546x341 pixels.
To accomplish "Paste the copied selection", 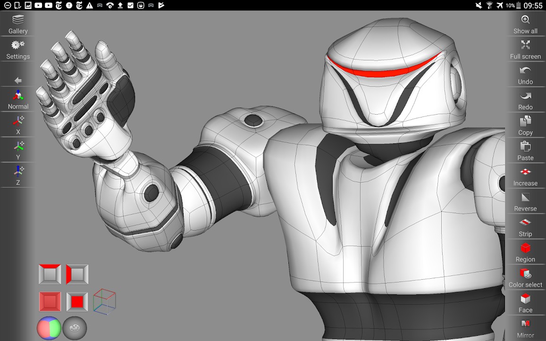I will click(525, 151).
